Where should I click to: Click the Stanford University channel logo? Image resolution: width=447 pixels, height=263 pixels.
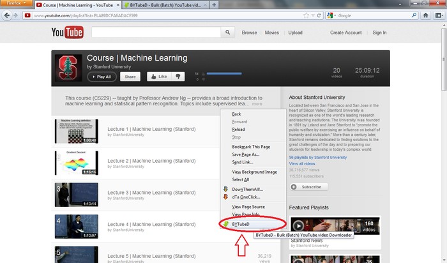[68, 68]
